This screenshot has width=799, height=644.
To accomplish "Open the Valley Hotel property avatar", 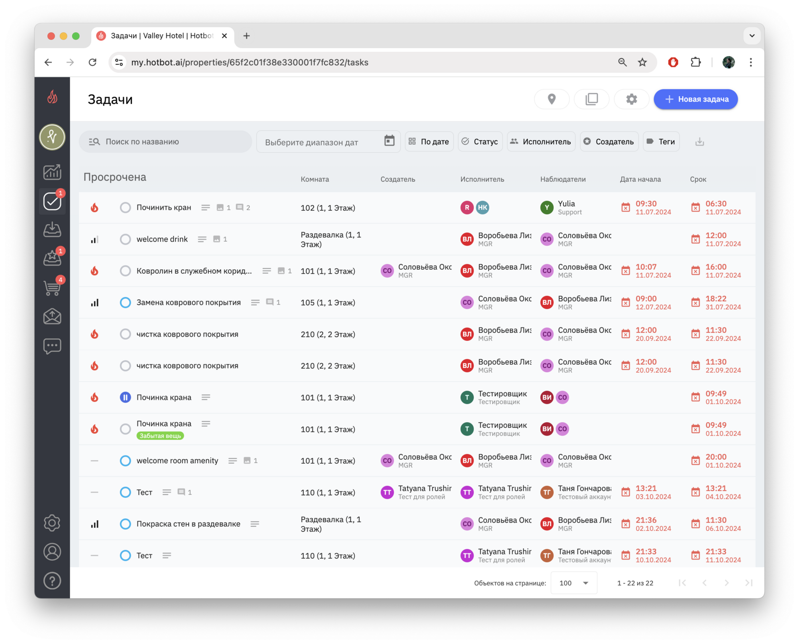I will coord(52,137).
